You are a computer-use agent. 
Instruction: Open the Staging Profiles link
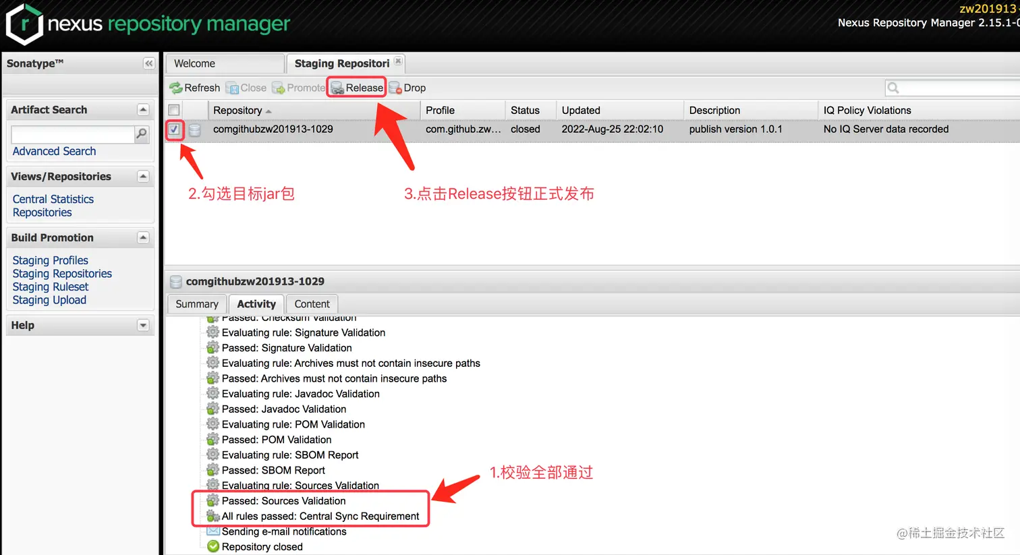(51, 260)
